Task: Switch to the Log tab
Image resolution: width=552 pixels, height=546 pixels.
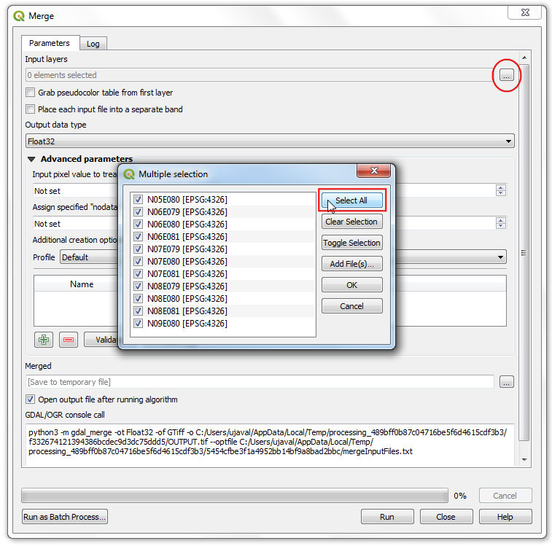Action: coord(93,44)
